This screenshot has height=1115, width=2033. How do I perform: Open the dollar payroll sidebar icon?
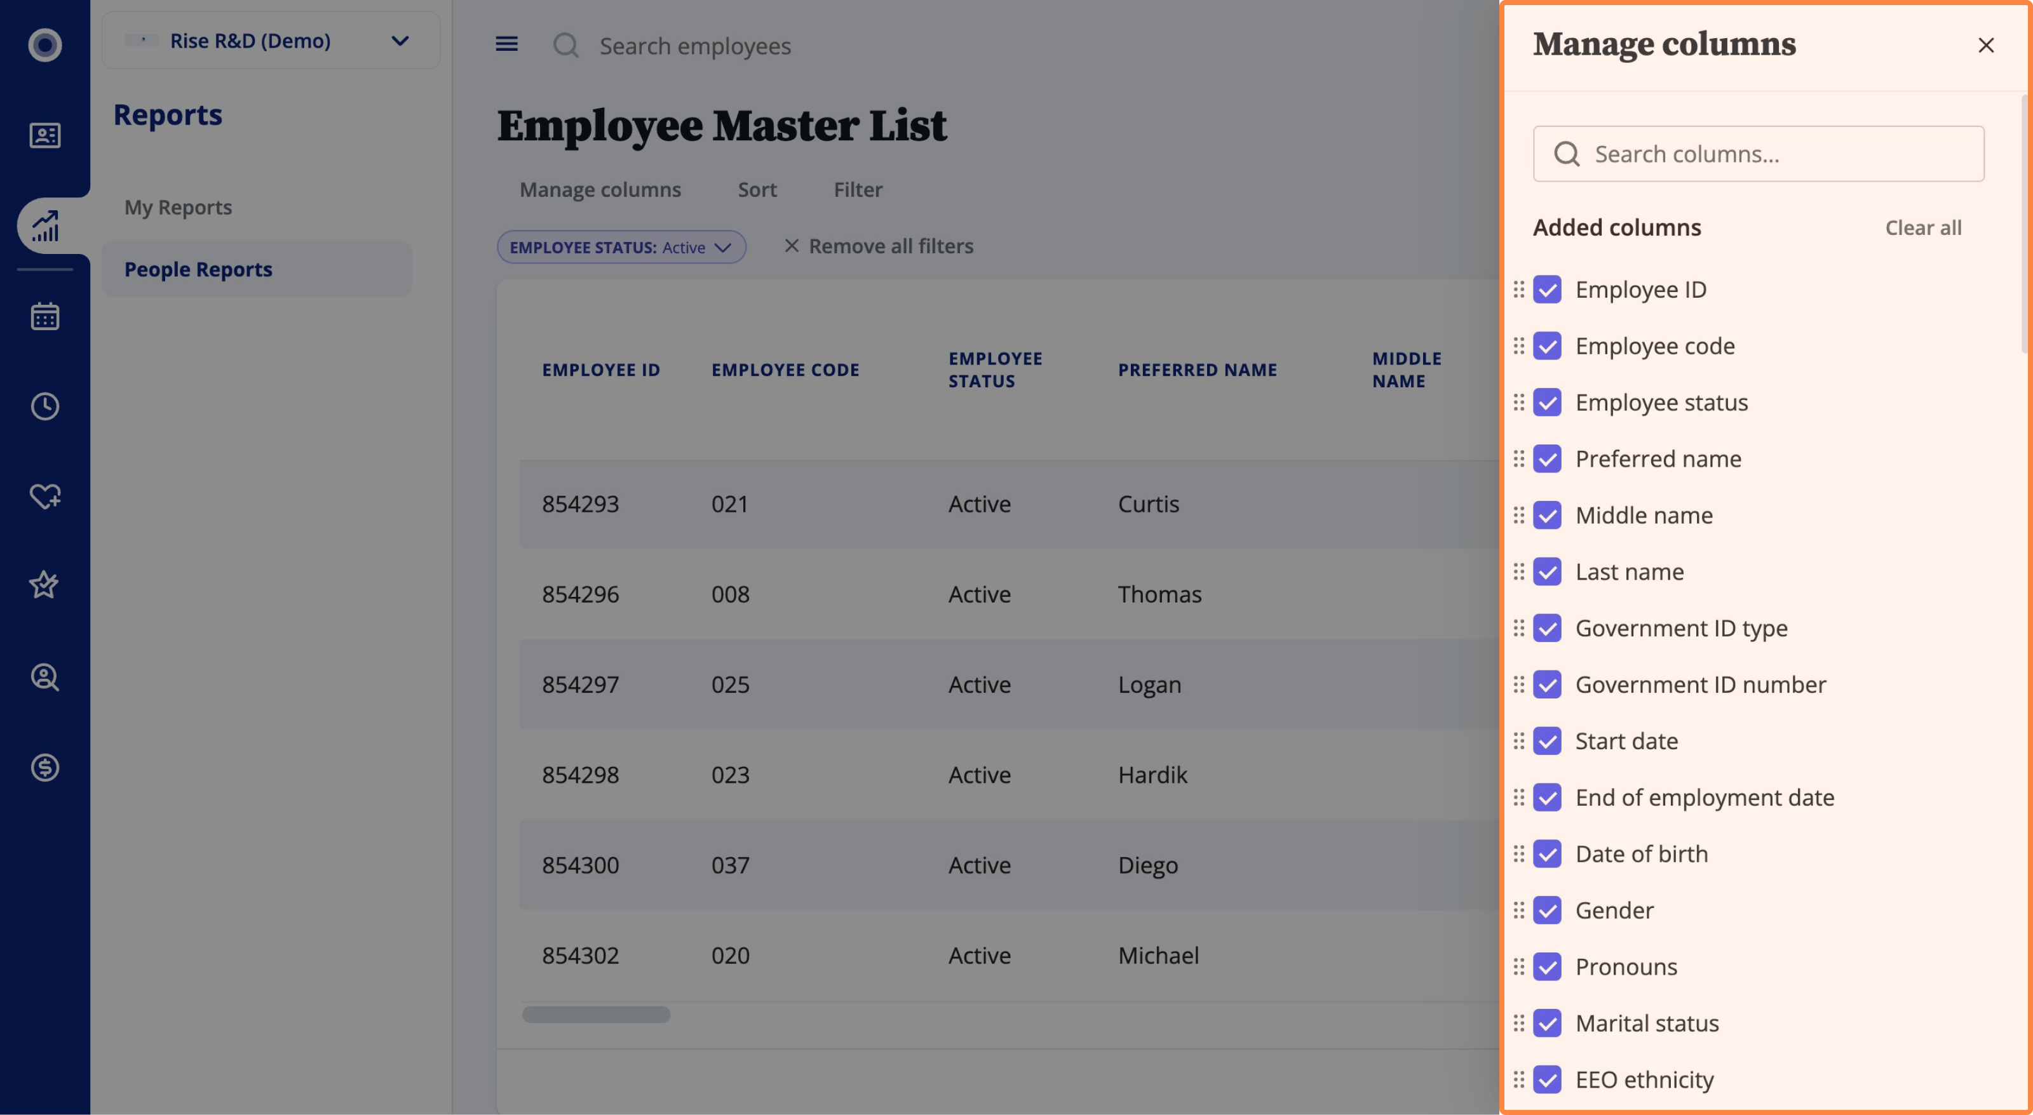click(x=45, y=766)
